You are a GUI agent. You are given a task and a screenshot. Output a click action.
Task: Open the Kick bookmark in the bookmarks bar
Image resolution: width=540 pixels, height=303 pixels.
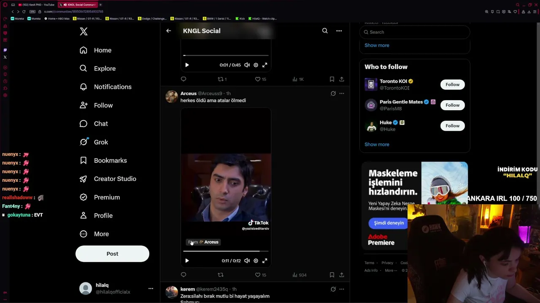[x=240, y=19]
